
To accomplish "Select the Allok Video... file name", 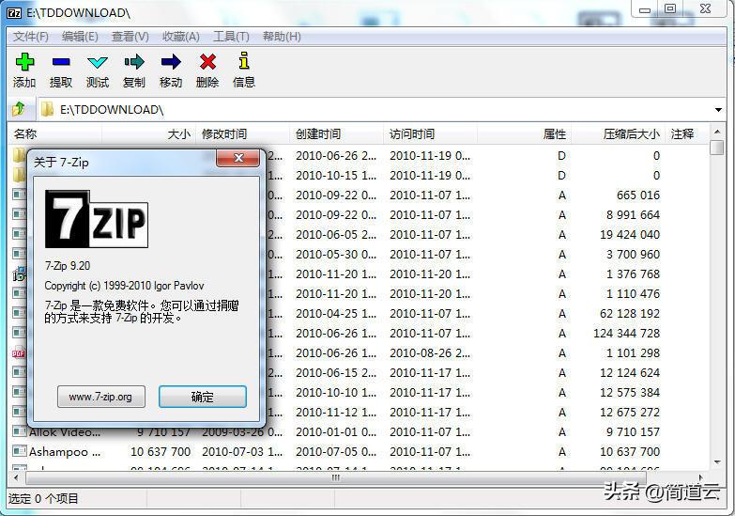I will pos(65,432).
